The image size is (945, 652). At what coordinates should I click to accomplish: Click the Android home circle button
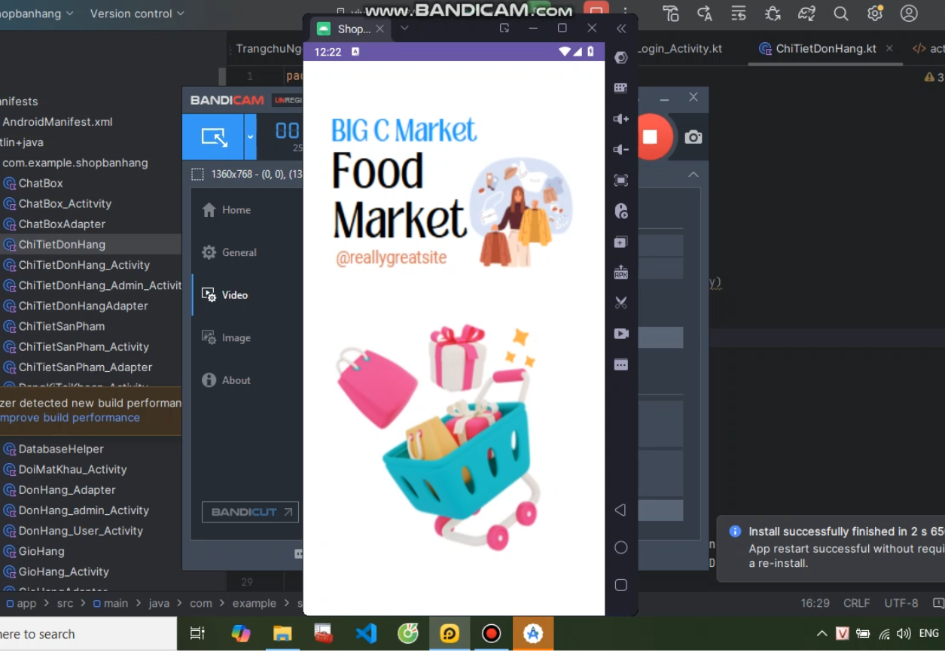tap(620, 547)
